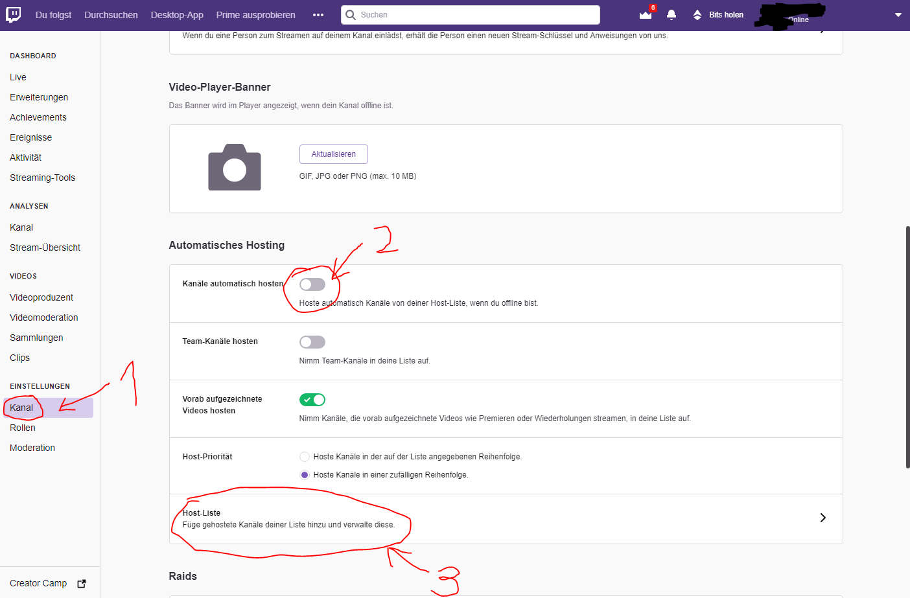The image size is (910, 598).
Task: Enable the Kanäle automatisch hosten toggle
Action: click(x=312, y=284)
